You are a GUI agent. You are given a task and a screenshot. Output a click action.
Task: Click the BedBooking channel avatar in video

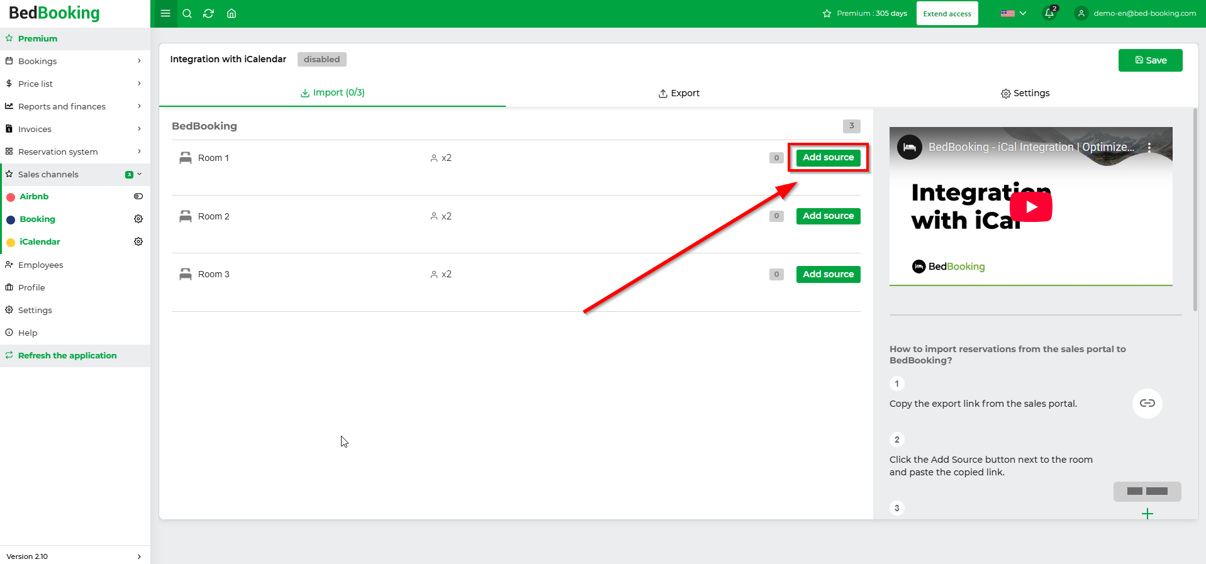[x=910, y=147]
